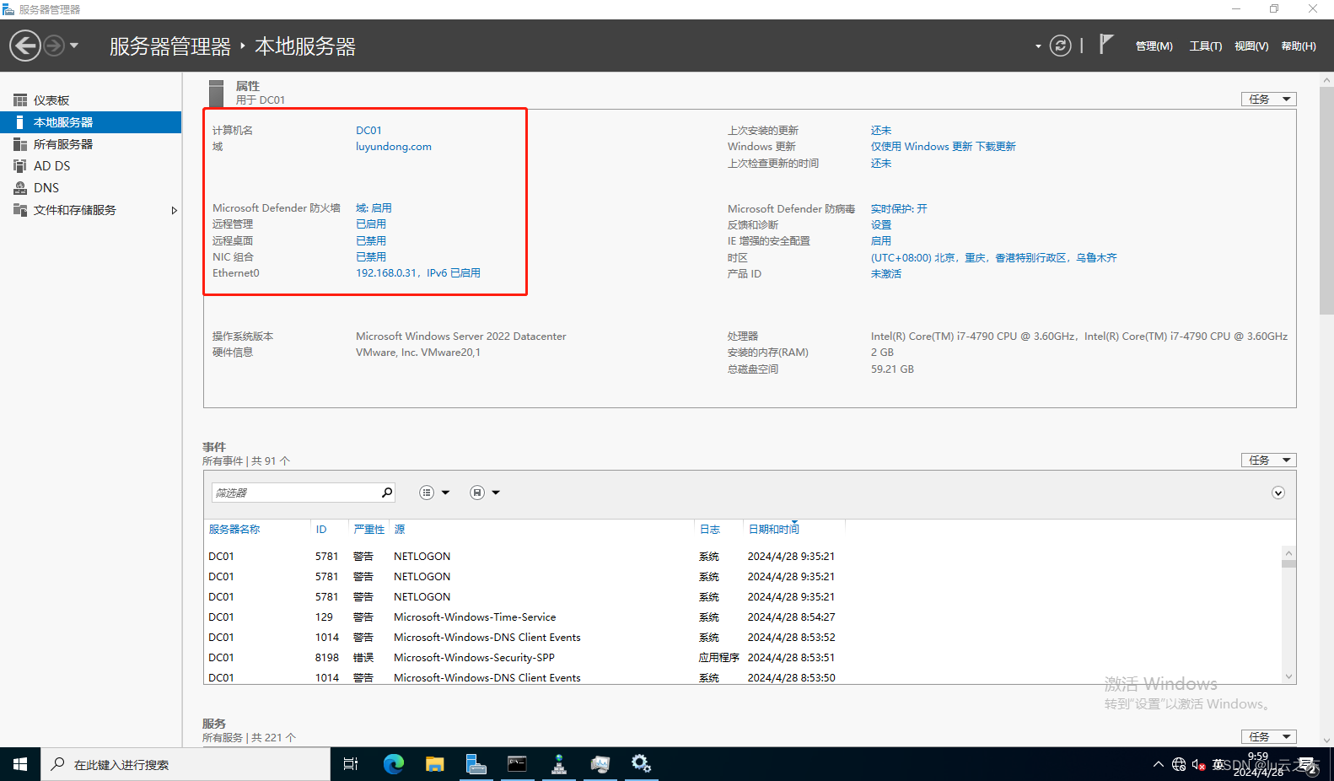This screenshot has width=1334, height=781.
Task: Open the 视图(V) menu
Action: pyautogui.click(x=1251, y=46)
